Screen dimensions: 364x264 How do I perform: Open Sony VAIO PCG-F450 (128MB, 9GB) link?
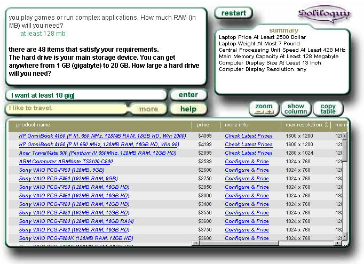(62, 170)
